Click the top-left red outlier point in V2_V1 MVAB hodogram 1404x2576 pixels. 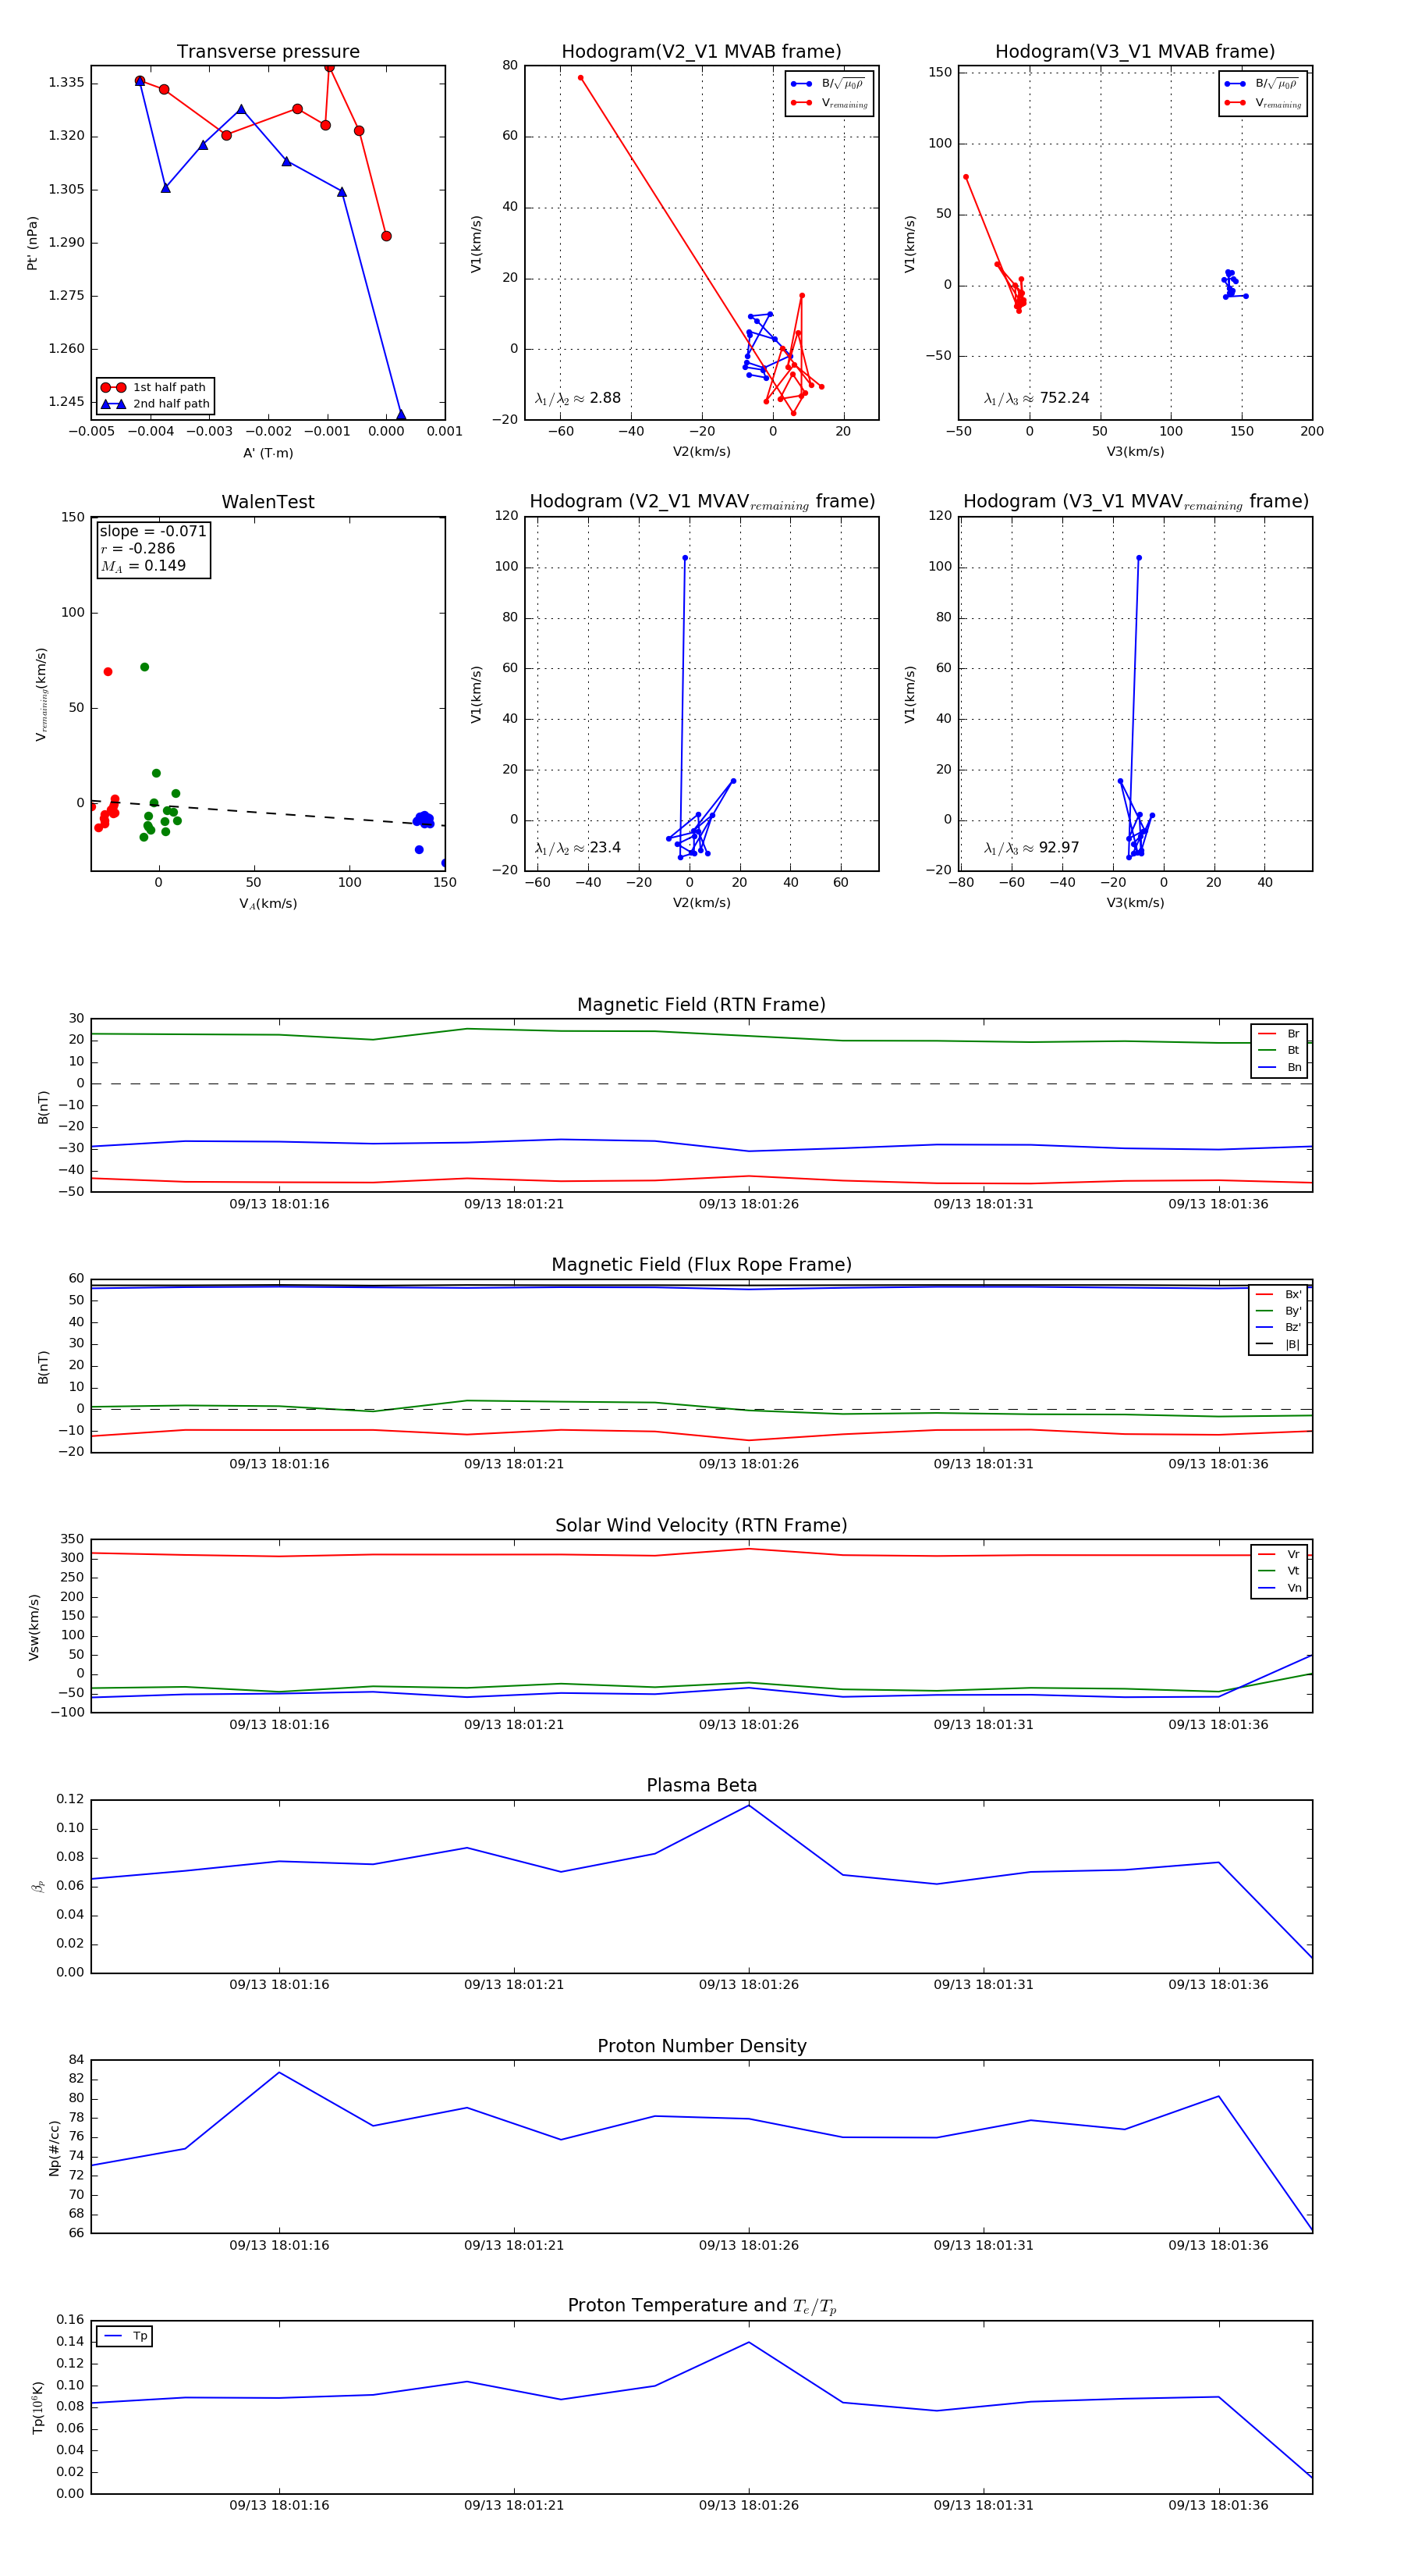click(580, 78)
